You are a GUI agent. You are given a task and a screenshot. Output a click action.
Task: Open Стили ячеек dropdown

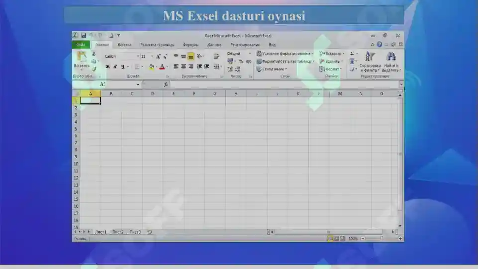point(272,69)
